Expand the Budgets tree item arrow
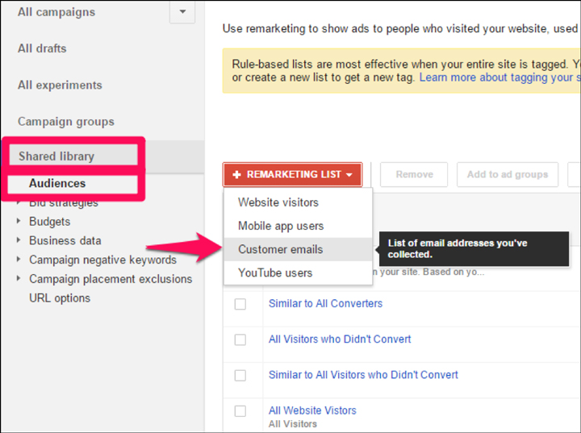 pyautogui.click(x=19, y=222)
